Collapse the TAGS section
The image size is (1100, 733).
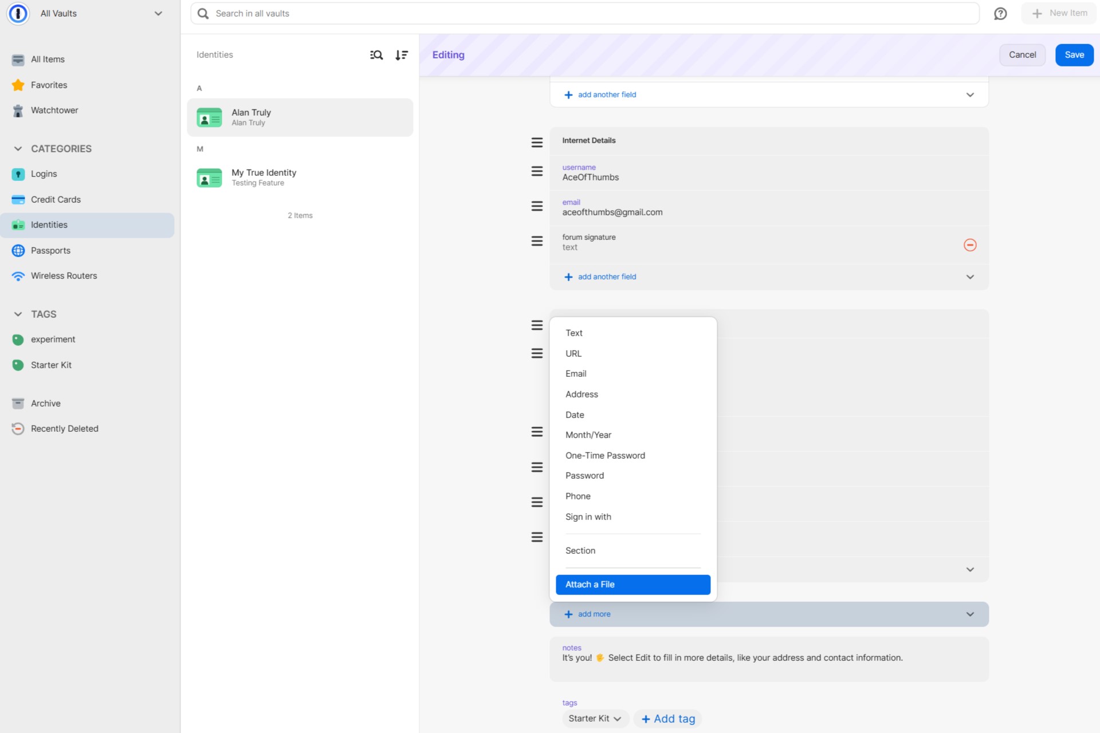[18, 314]
